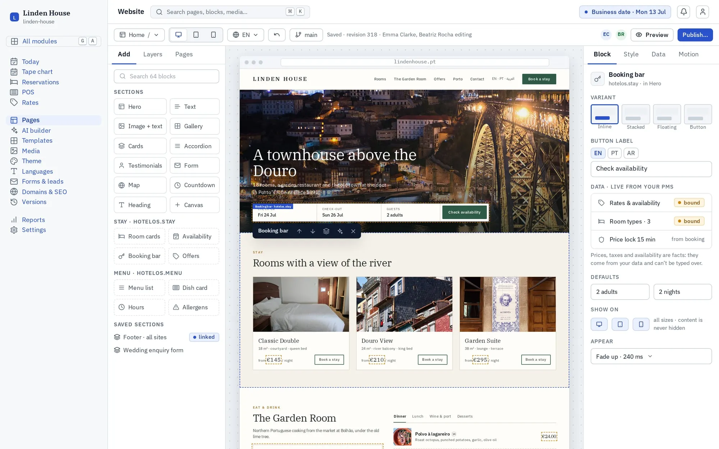Add a Map block
This screenshot has width=719, height=449.
point(140,185)
